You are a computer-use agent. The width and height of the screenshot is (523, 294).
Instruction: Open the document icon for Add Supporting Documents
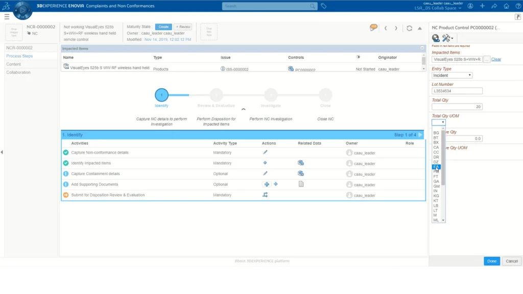(301, 184)
